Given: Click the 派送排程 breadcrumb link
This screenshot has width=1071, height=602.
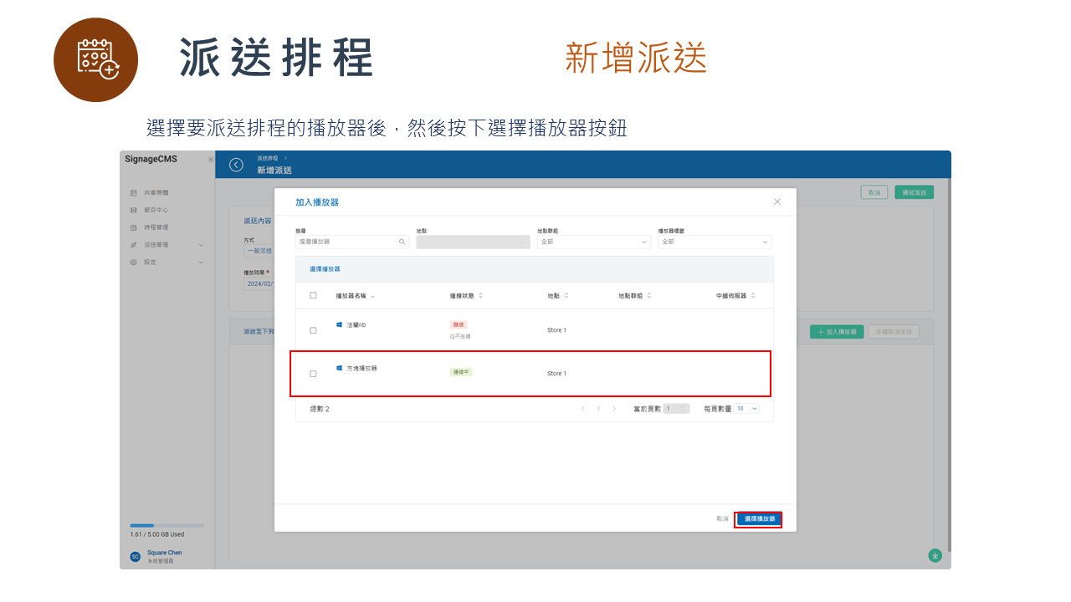Looking at the screenshot, I should [x=269, y=156].
